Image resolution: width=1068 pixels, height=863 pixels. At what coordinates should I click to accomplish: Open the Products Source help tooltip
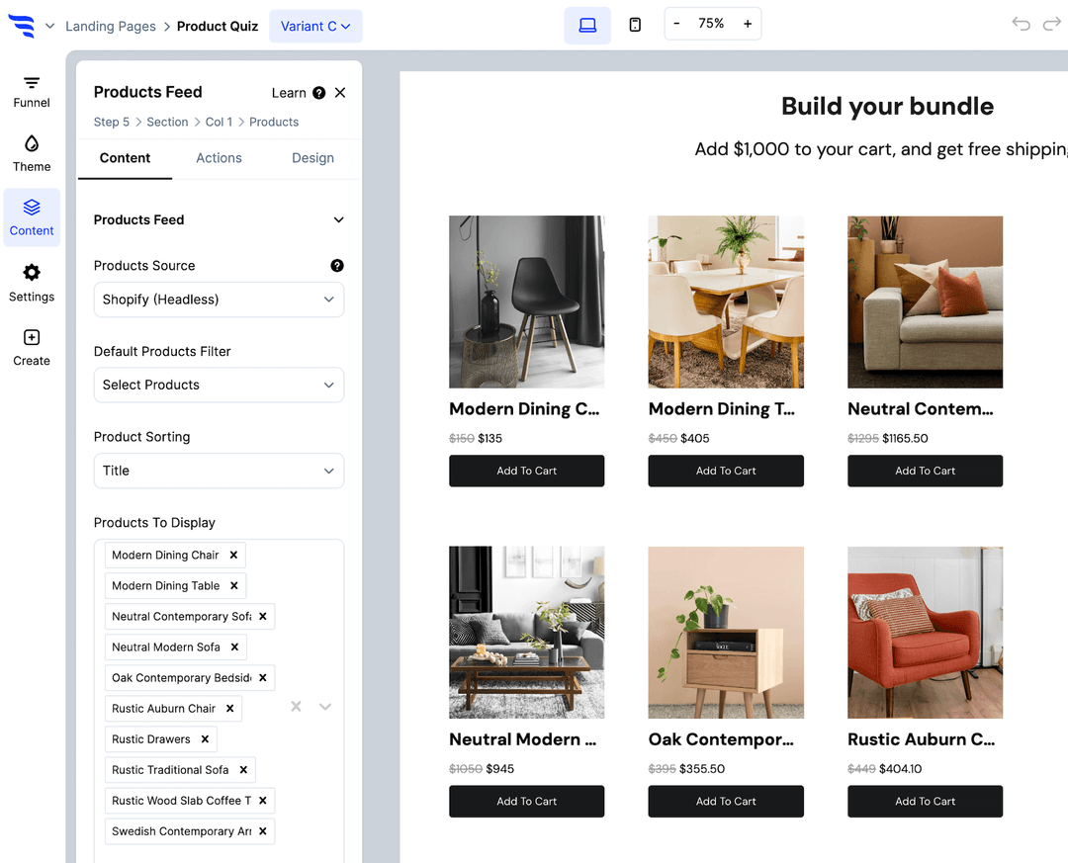[337, 265]
